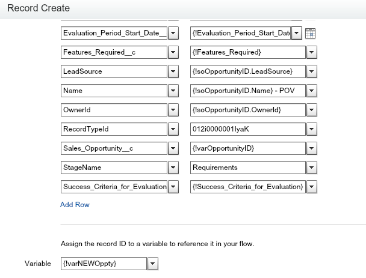Expand the Name field dropdown
The width and height of the screenshot is (366, 278).
click(173, 91)
